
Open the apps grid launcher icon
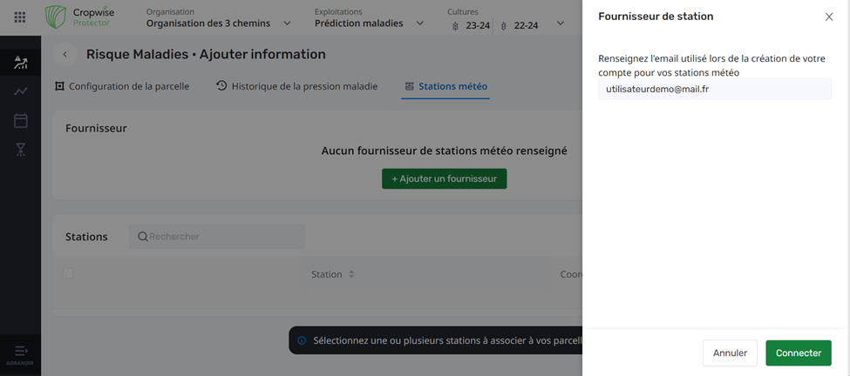(x=20, y=17)
